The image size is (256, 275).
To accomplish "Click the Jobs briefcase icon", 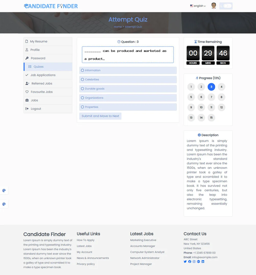I will tap(27, 100).
